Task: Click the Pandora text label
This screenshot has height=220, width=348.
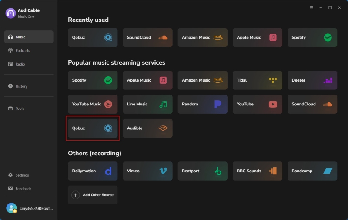Action: tap(190, 104)
